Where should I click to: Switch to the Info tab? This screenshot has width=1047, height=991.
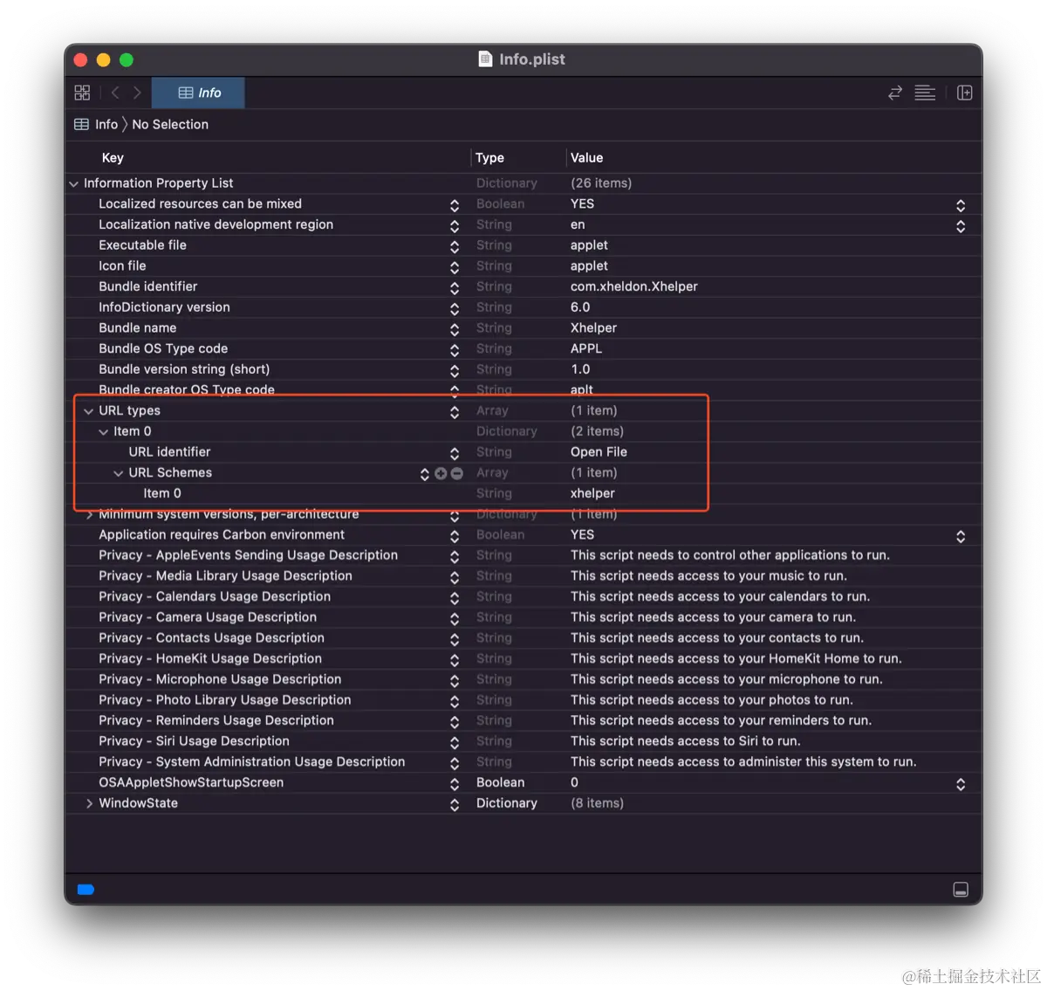pos(198,92)
